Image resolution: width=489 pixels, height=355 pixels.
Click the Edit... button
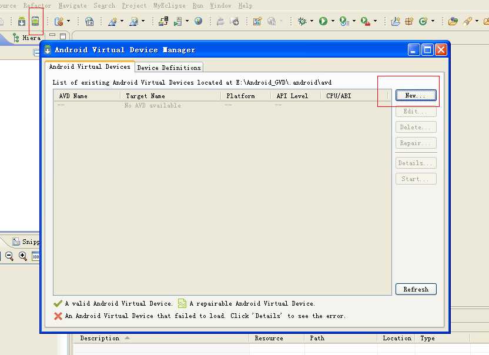[416, 111]
